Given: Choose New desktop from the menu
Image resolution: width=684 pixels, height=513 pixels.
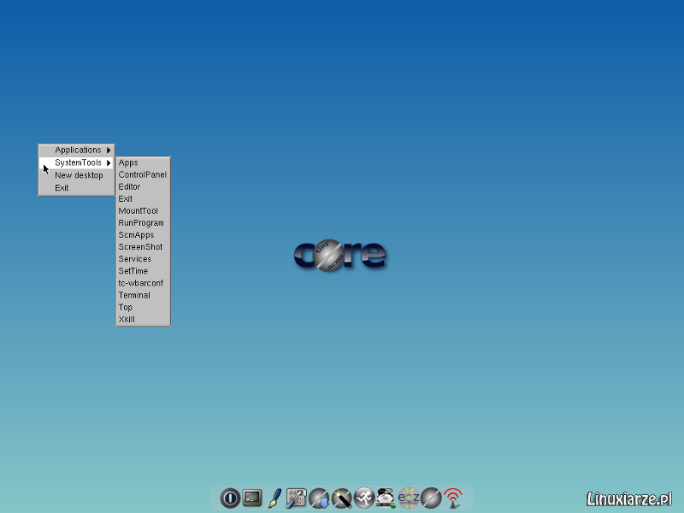Looking at the screenshot, I should pyautogui.click(x=77, y=175).
